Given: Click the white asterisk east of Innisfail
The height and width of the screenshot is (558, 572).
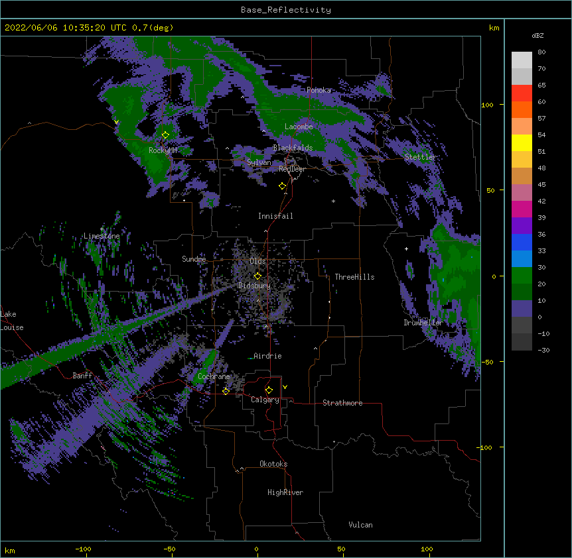Looking at the screenshot, I should pos(333,201).
